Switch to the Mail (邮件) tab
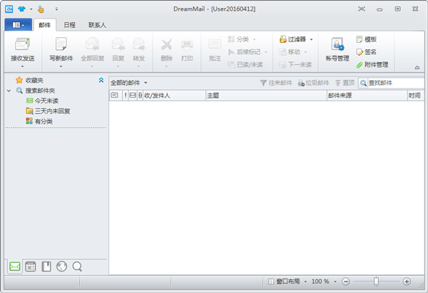Image resolution: width=428 pixels, height=293 pixels. pos(45,25)
